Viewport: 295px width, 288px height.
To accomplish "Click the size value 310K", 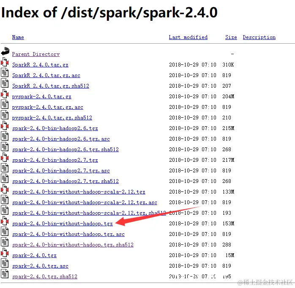I will (228, 65).
